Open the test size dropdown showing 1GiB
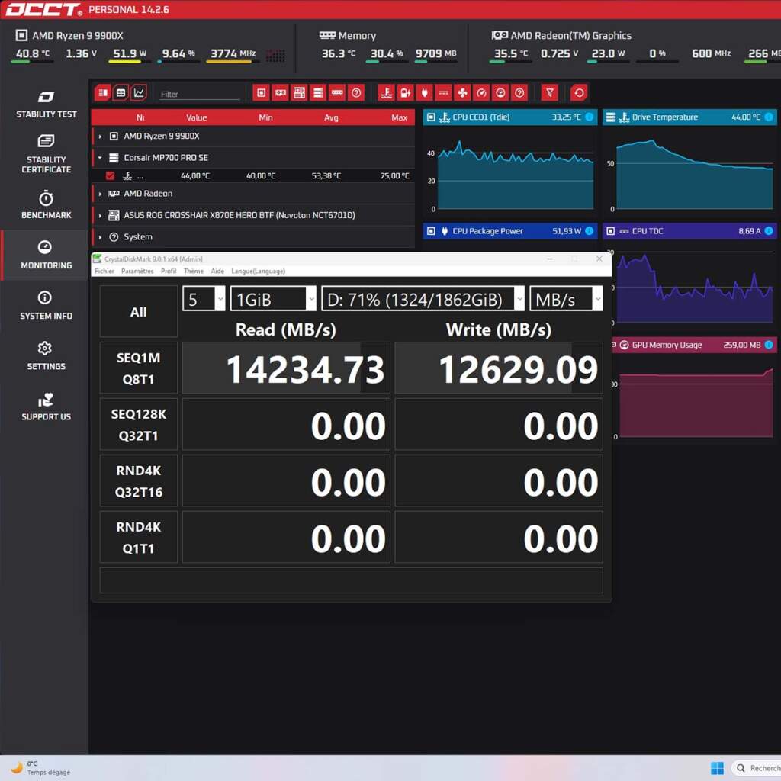This screenshot has height=781, width=781. 271,298
